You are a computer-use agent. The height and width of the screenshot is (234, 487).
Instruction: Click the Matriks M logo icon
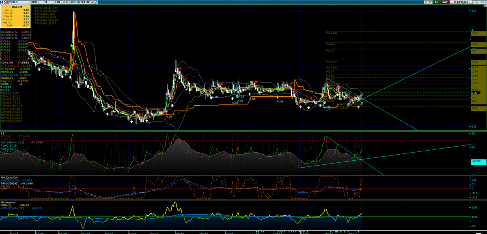coord(2,2)
